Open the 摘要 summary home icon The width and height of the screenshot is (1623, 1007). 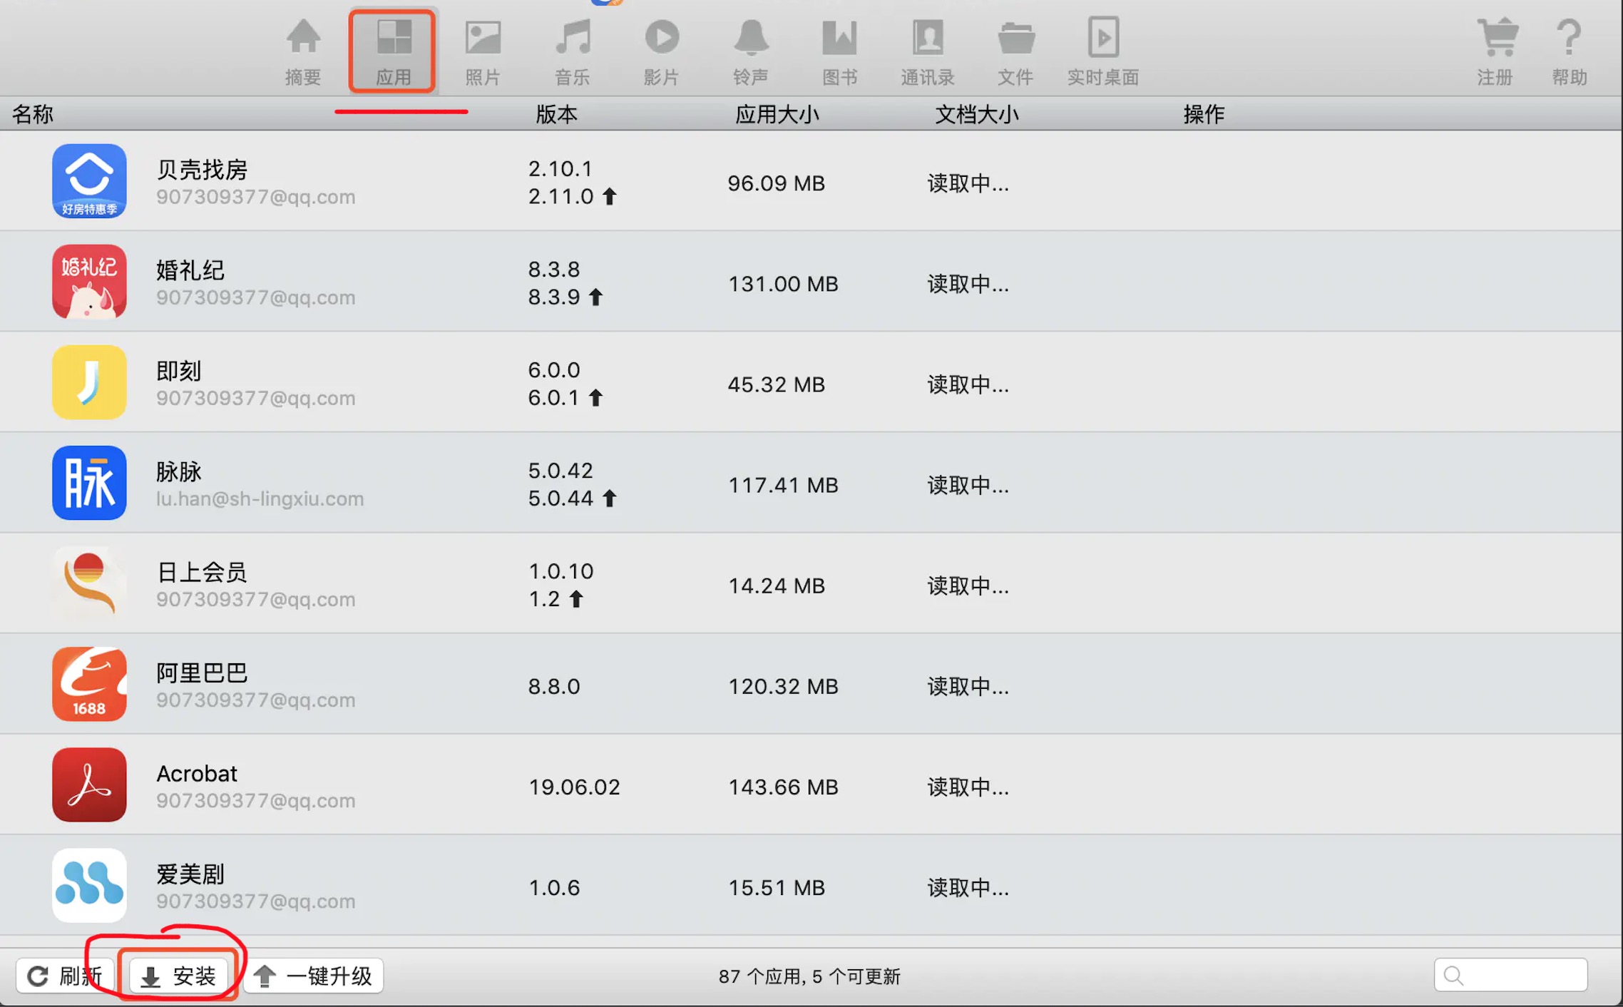click(x=303, y=38)
